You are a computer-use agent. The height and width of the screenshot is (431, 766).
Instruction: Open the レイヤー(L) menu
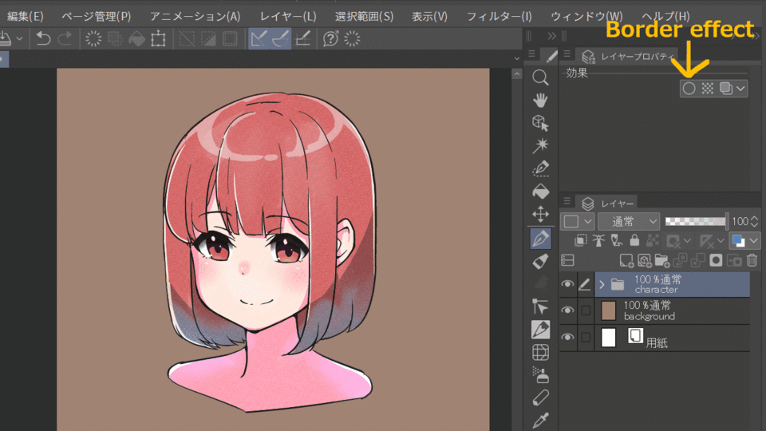287,16
